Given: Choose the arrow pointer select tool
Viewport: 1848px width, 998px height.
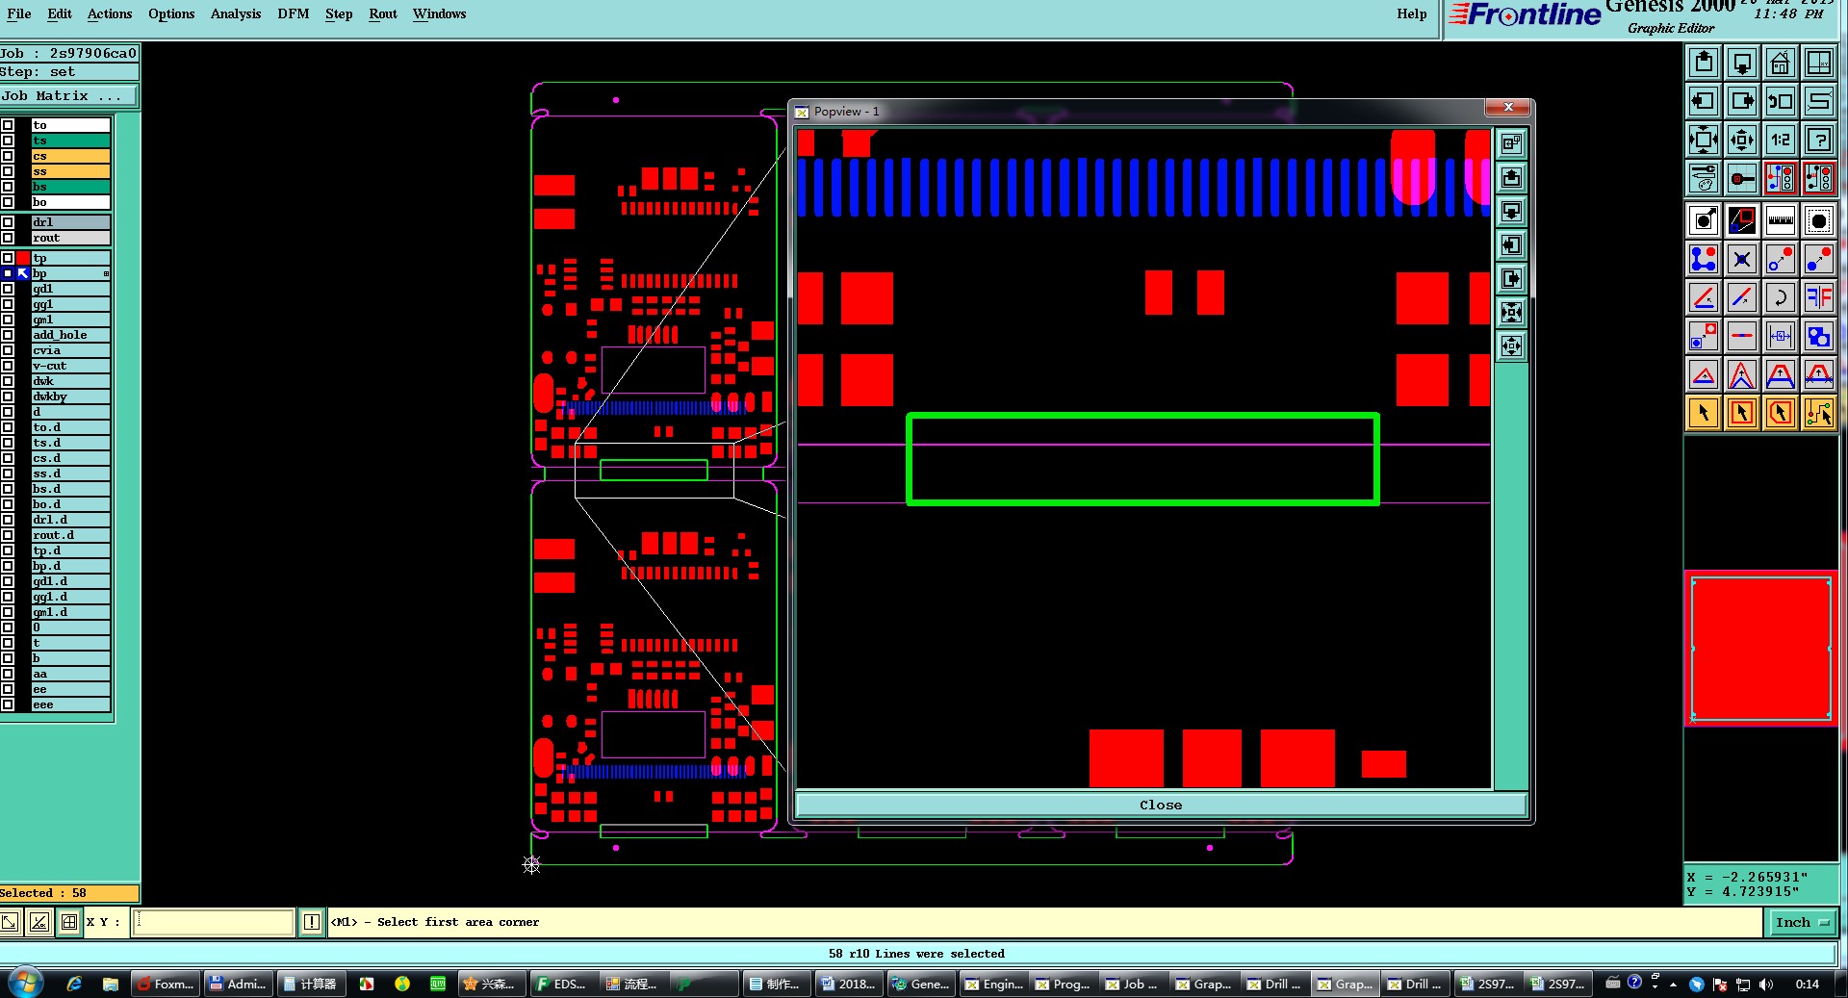Looking at the screenshot, I should click(1704, 413).
